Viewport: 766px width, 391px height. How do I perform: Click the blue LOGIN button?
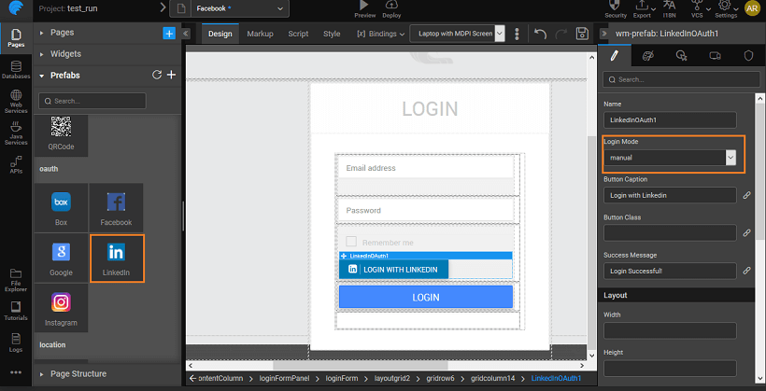coord(425,297)
